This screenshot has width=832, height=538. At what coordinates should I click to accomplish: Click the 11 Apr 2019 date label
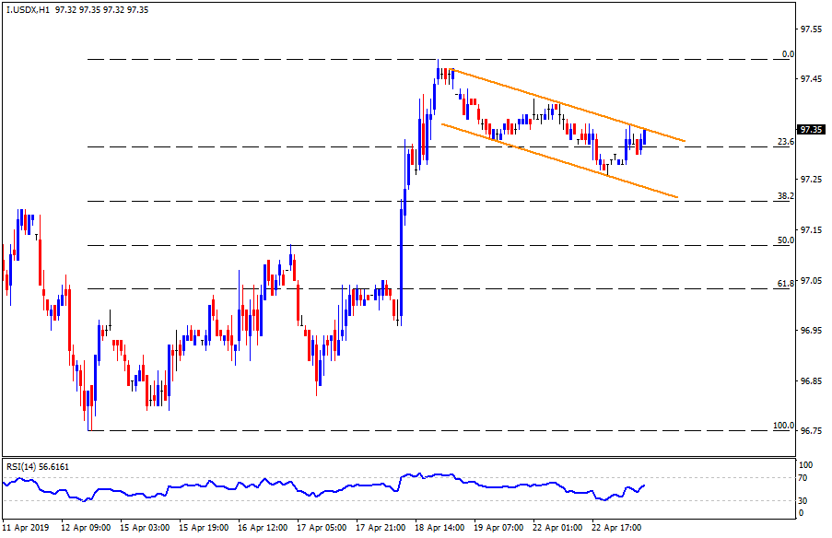click(27, 529)
